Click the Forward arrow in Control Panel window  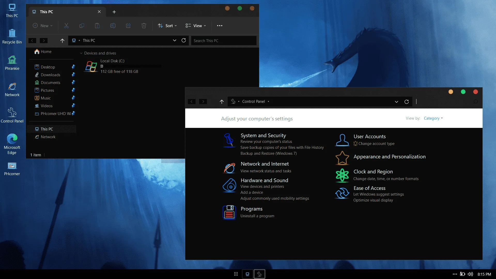203,102
